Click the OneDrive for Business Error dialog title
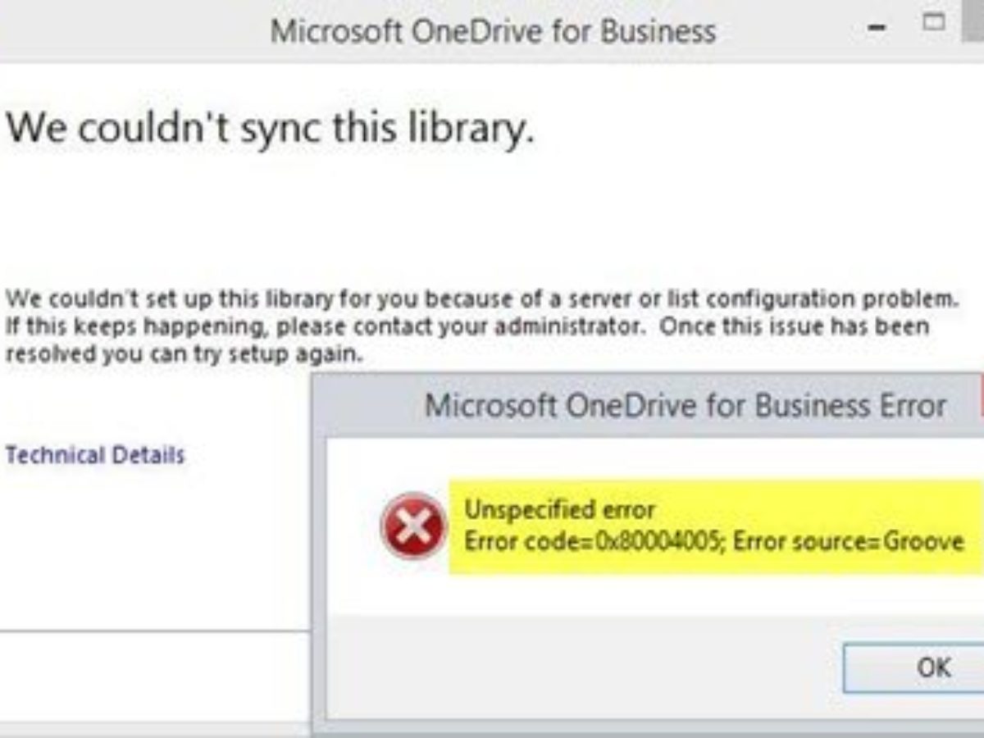Screen dimensions: 984x738 point(686,405)
